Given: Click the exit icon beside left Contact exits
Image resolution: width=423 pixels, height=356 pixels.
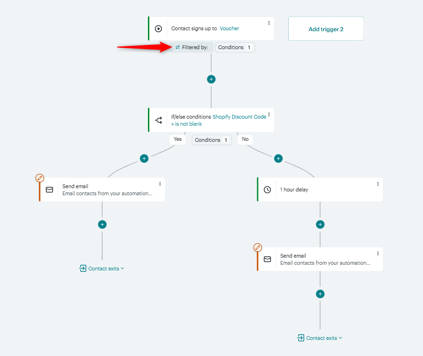Looking at the screenshot, I should 83,268.
